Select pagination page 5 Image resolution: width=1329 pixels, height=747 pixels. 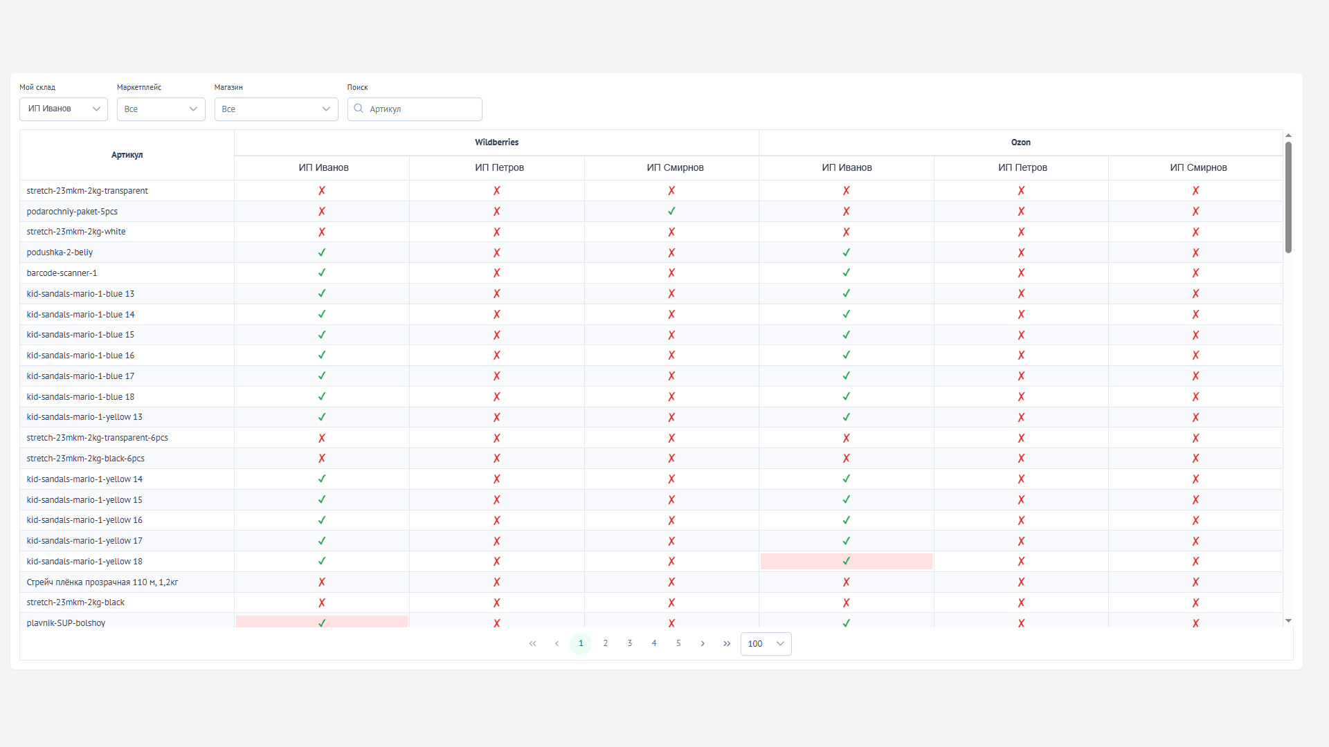point(678,644)
